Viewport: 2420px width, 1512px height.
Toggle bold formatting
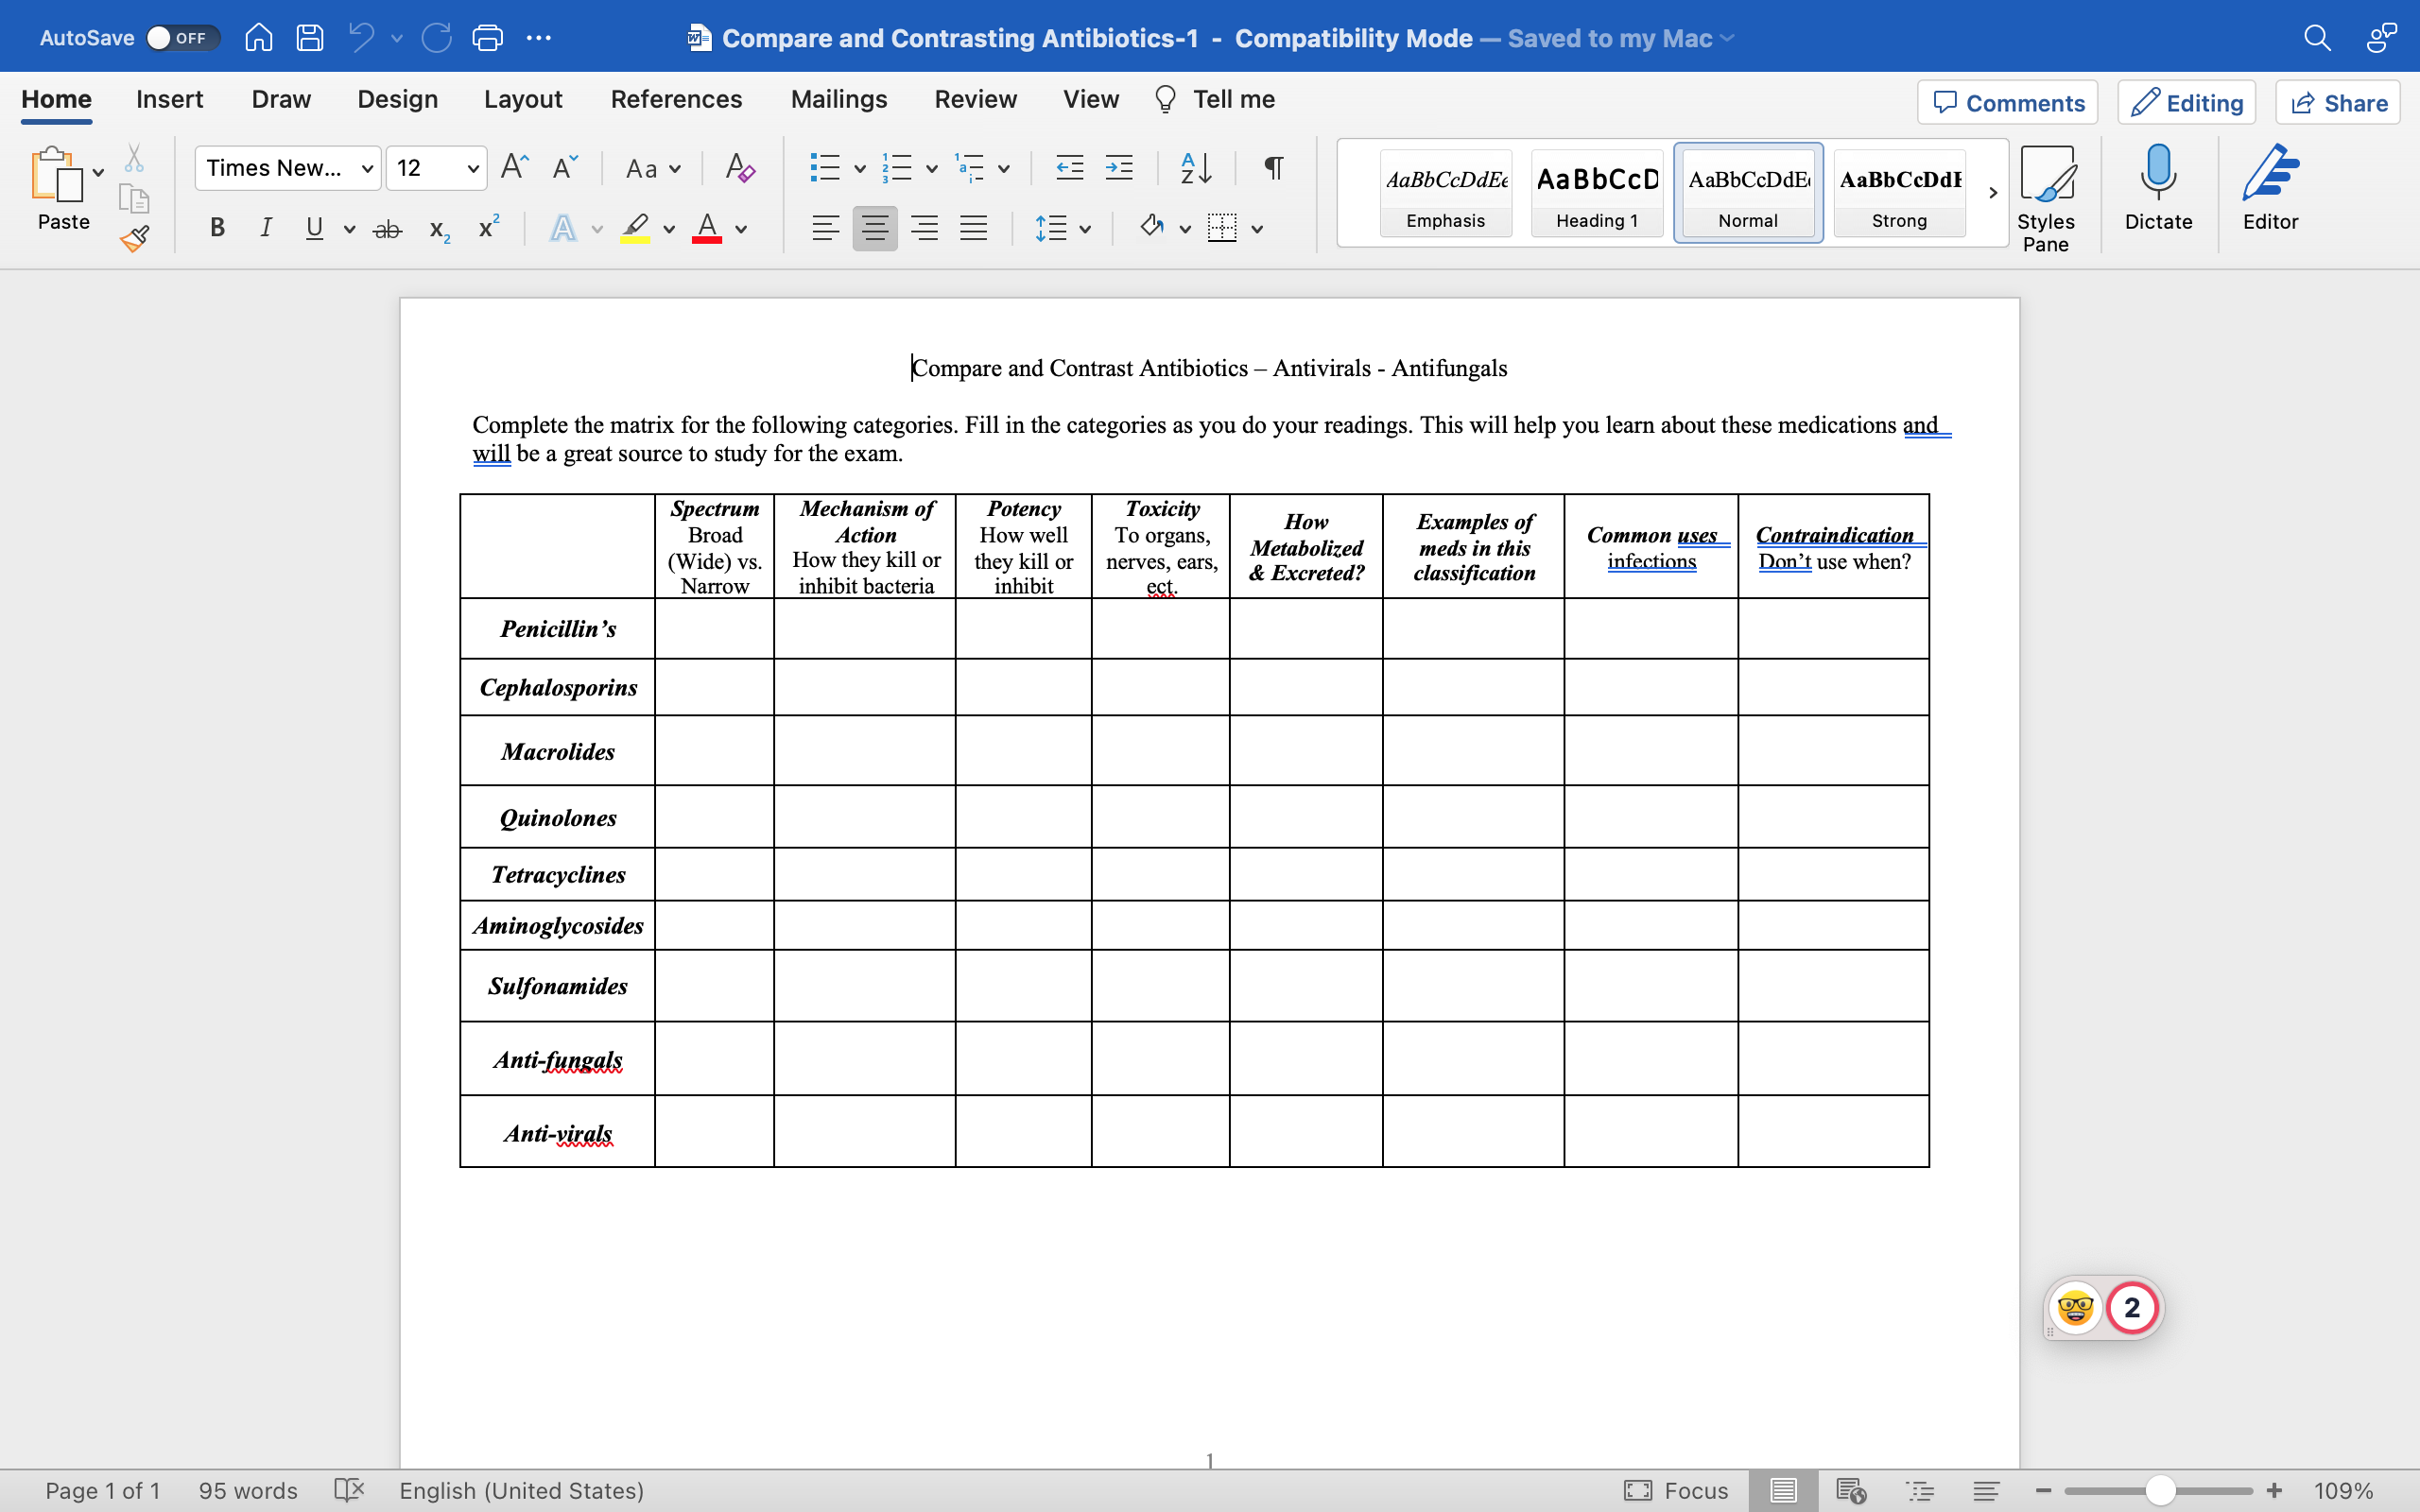point(216,228)
